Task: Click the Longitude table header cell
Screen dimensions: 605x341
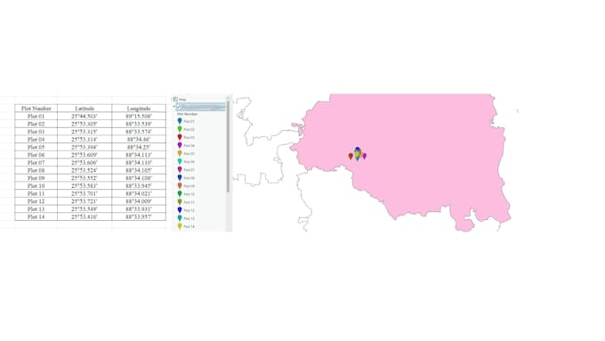Action: [x=139, y=108]
